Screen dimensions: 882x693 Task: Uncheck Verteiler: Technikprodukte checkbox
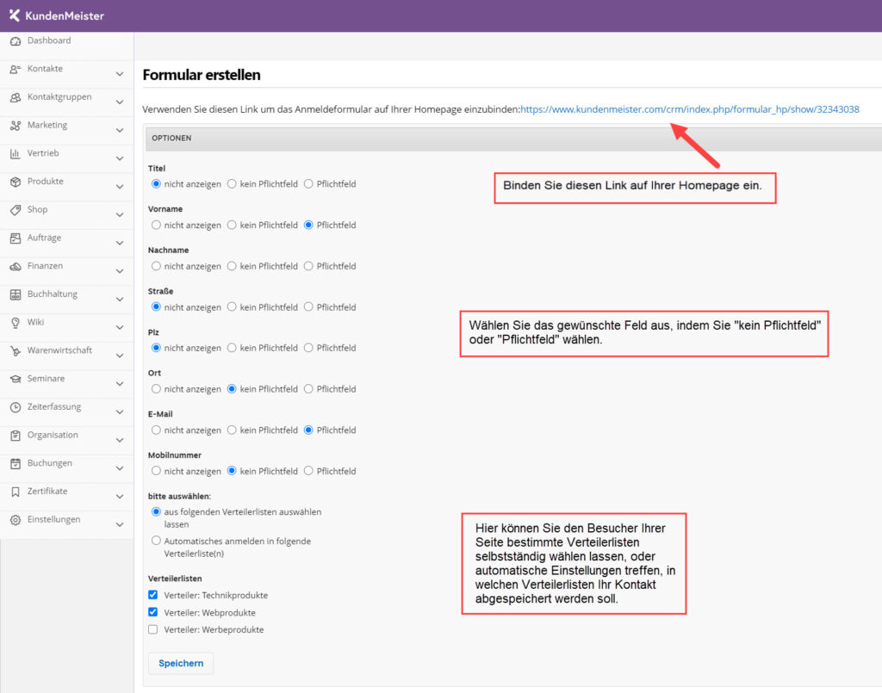click(153, 595)
